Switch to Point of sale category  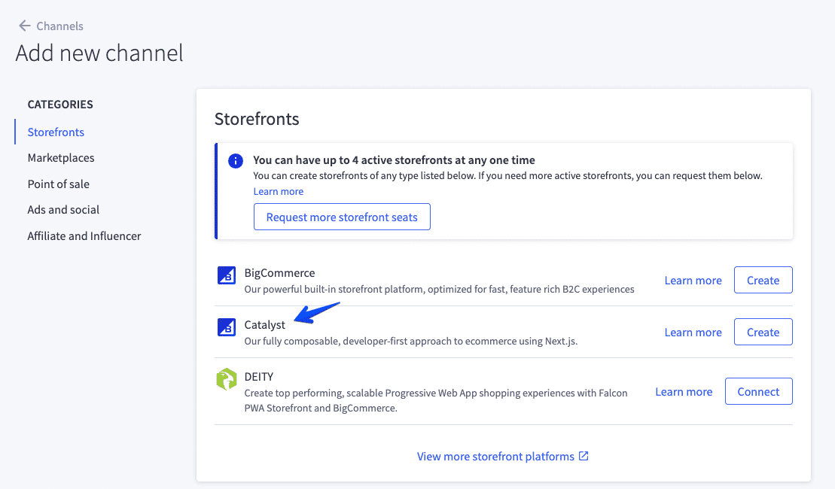(58, 184)
